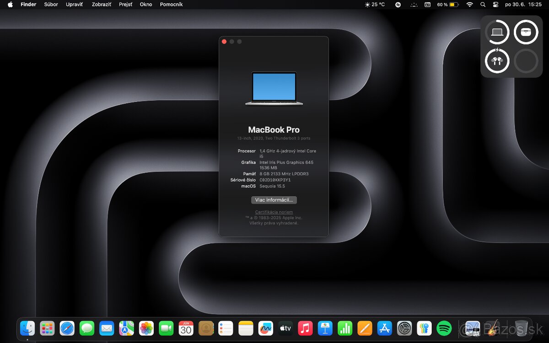The image size is (549, 343).
Task: Open the Mail app in Dock
Action: 107,328
